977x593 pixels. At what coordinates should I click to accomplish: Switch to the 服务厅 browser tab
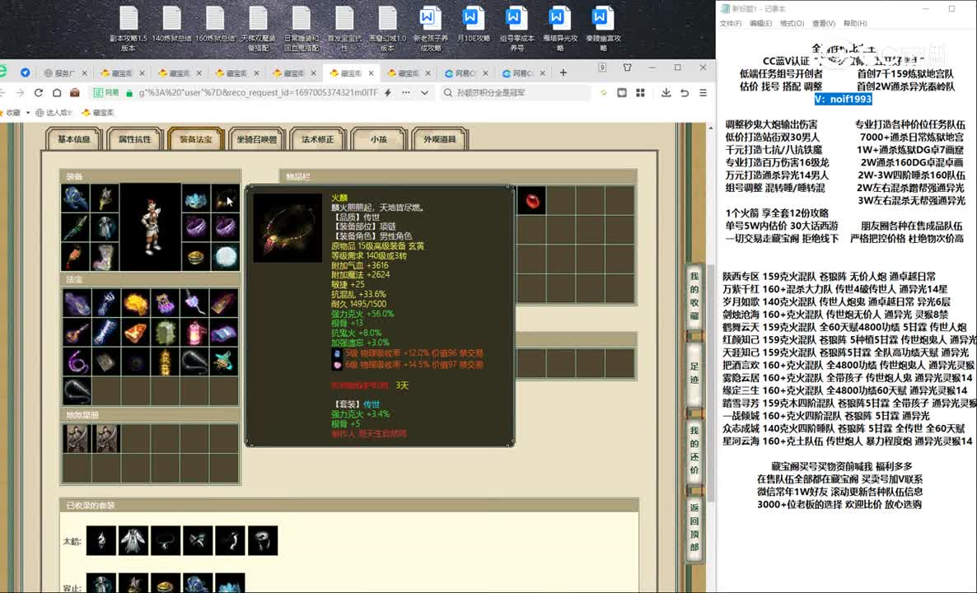(x=65, y=72)
